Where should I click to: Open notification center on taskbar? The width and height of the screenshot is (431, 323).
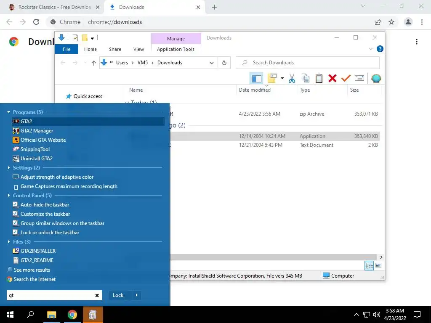(x=417, y=315)
